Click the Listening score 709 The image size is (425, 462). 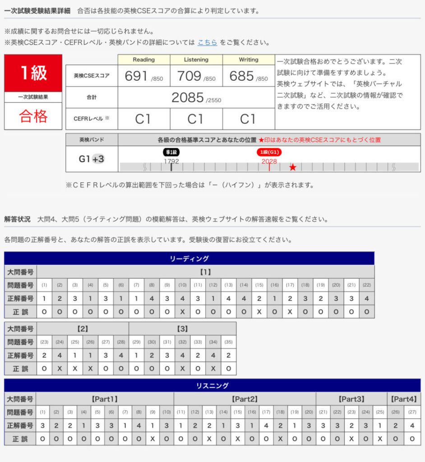(189, 76)
